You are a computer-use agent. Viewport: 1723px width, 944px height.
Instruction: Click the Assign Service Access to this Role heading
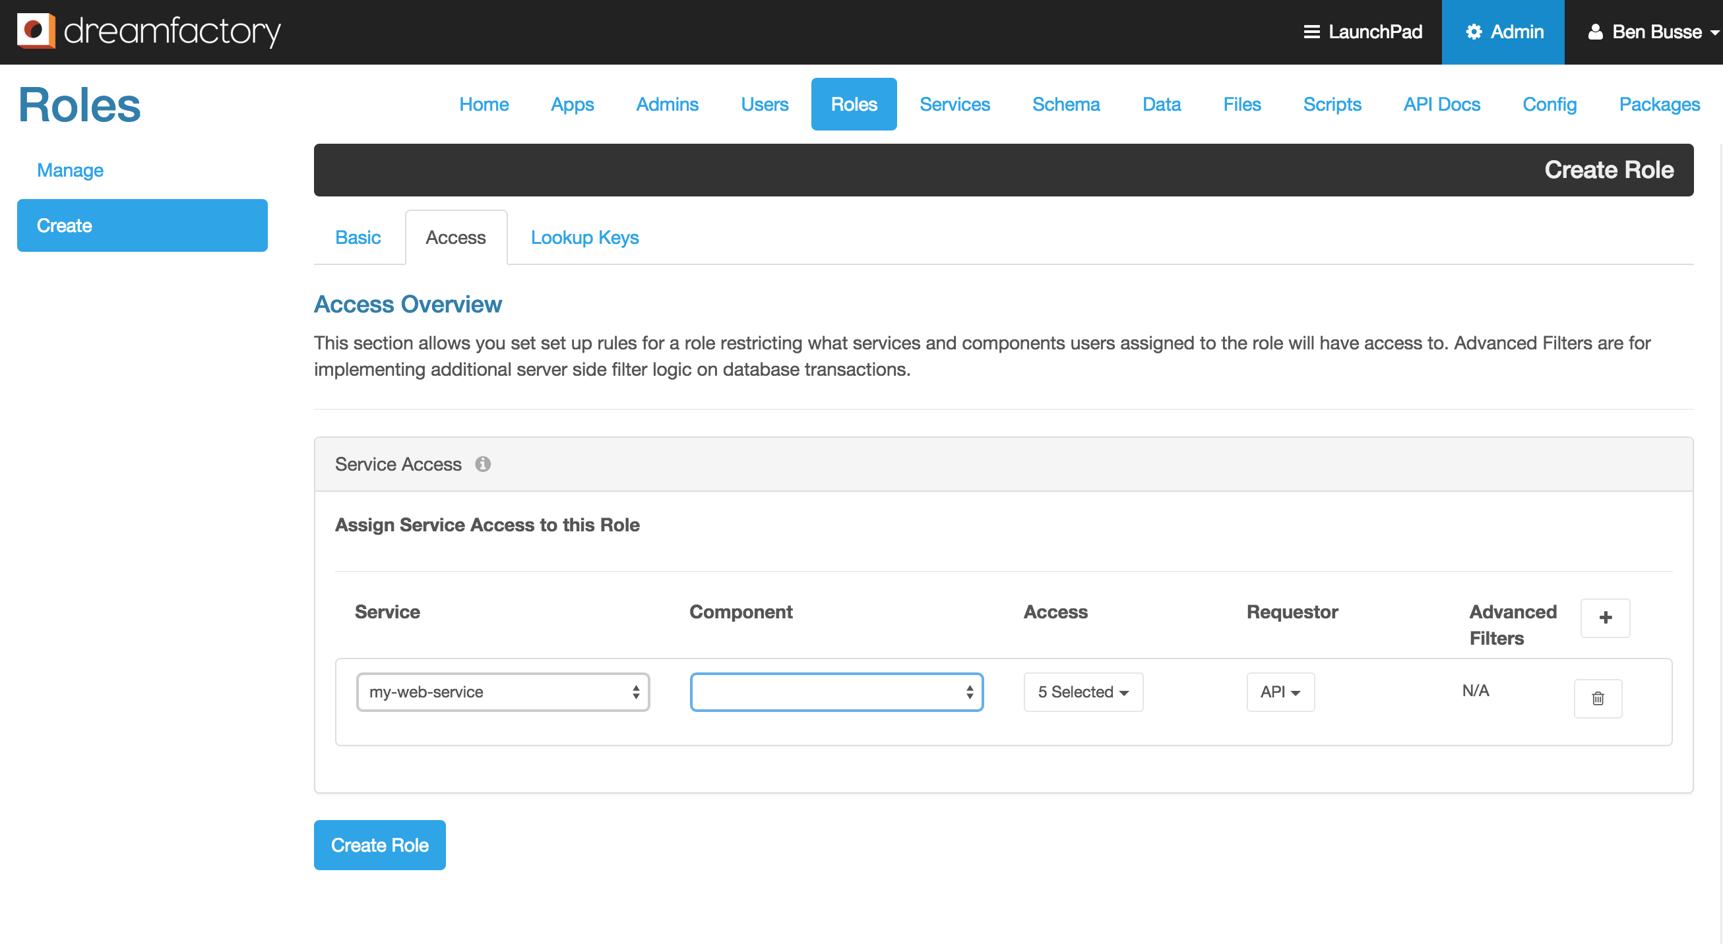pyautogui.click(x=487, y=525)
